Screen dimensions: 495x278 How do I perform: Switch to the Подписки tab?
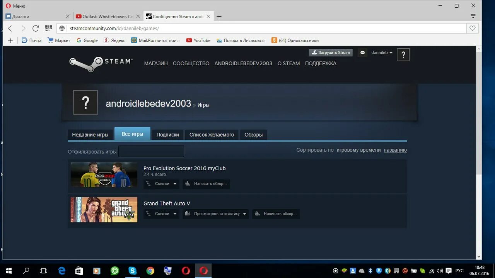click(167, 134)
